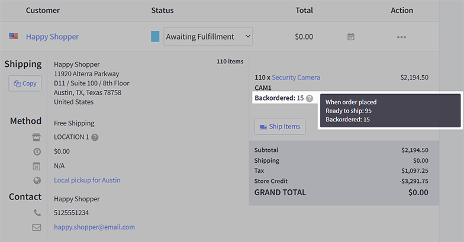Click the calendar date icon
Viewport: 464px width, 242px height.
37,166
